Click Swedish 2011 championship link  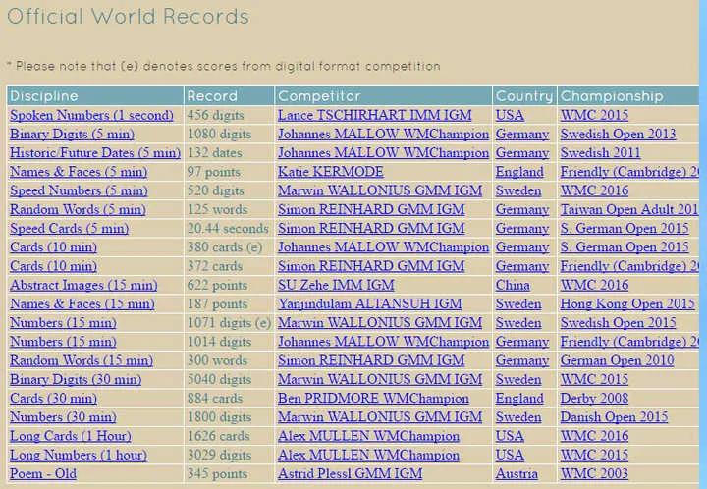pos(600,153)
